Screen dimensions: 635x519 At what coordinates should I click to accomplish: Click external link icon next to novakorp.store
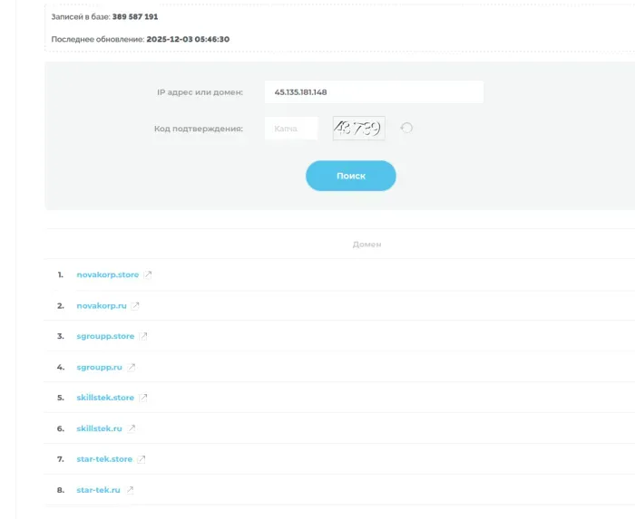pyautogui.click(x=148, y=274)
